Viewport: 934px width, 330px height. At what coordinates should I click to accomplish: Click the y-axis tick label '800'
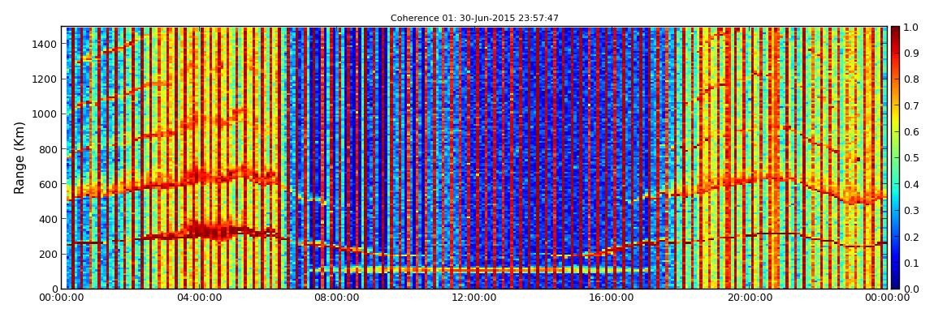pyautogui.click(x=48, y=149)
